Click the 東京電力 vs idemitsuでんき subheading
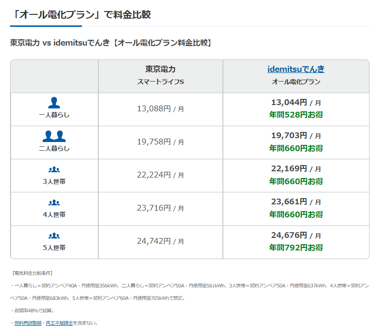The width and height of the screenshot is (381, 332). [111, 43]
